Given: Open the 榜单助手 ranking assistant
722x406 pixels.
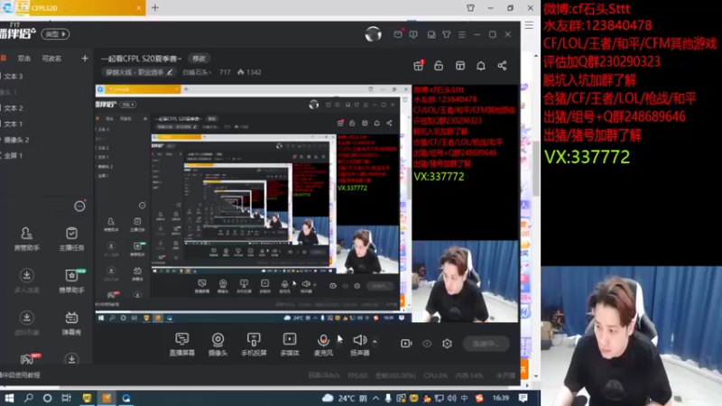Looking at the screenshot, I should tap(71, 281).
